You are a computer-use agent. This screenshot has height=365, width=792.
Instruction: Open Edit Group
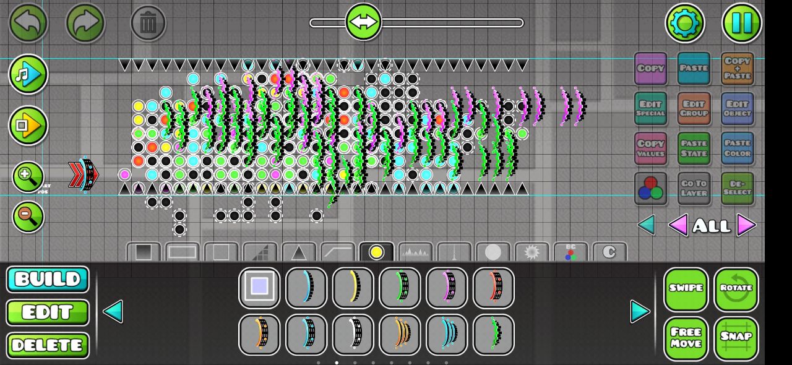(x=694, y=108)
